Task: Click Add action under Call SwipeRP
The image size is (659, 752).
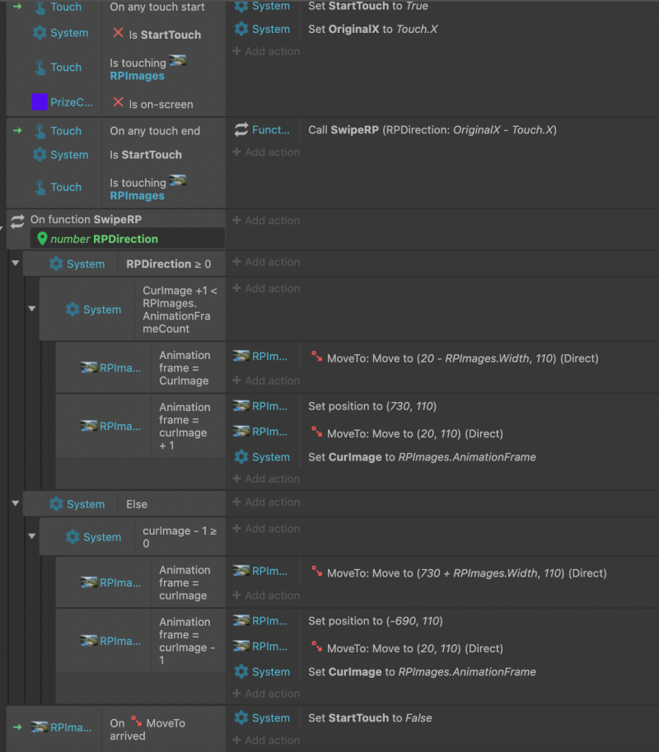Action: (x=266, y=152)
